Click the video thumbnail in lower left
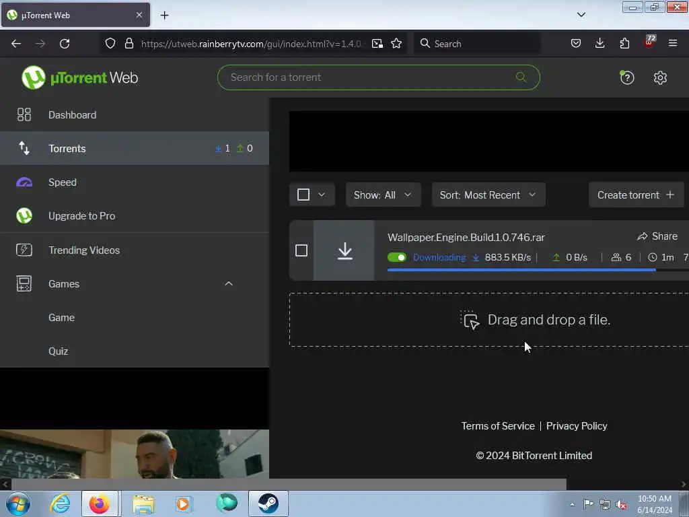Viewport: 689px width, 517px height. [135, 454]
